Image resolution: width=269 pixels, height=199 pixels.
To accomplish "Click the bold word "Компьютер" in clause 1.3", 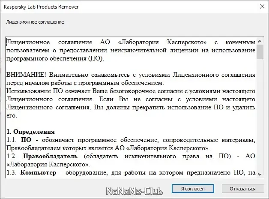I will click(38, 172).
